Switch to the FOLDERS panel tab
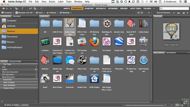 [x=17, y=16]
